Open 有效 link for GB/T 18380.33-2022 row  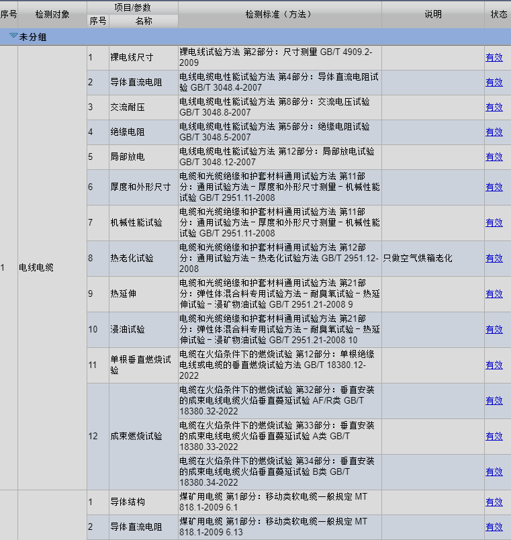pyautogui.click(x=494, y=436)
